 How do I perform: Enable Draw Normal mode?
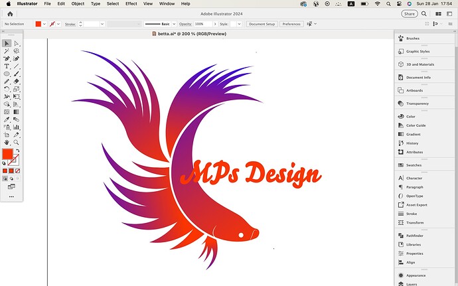[x=5, y=179]
